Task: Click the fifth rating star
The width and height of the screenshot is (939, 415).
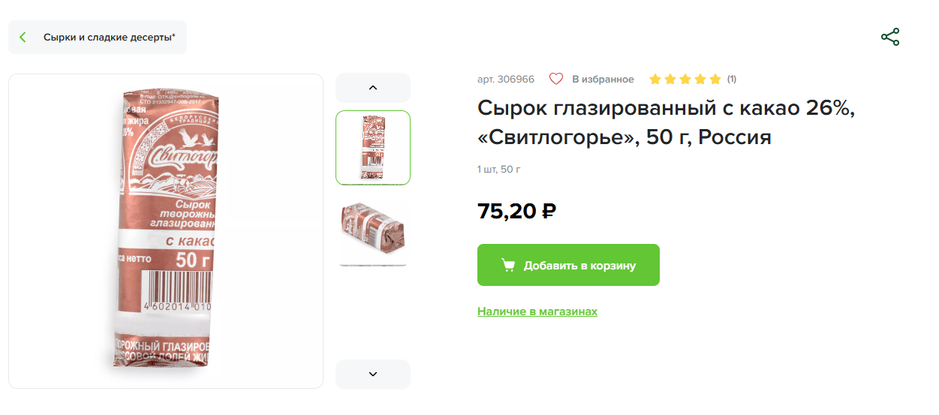Action: point(715,80)
